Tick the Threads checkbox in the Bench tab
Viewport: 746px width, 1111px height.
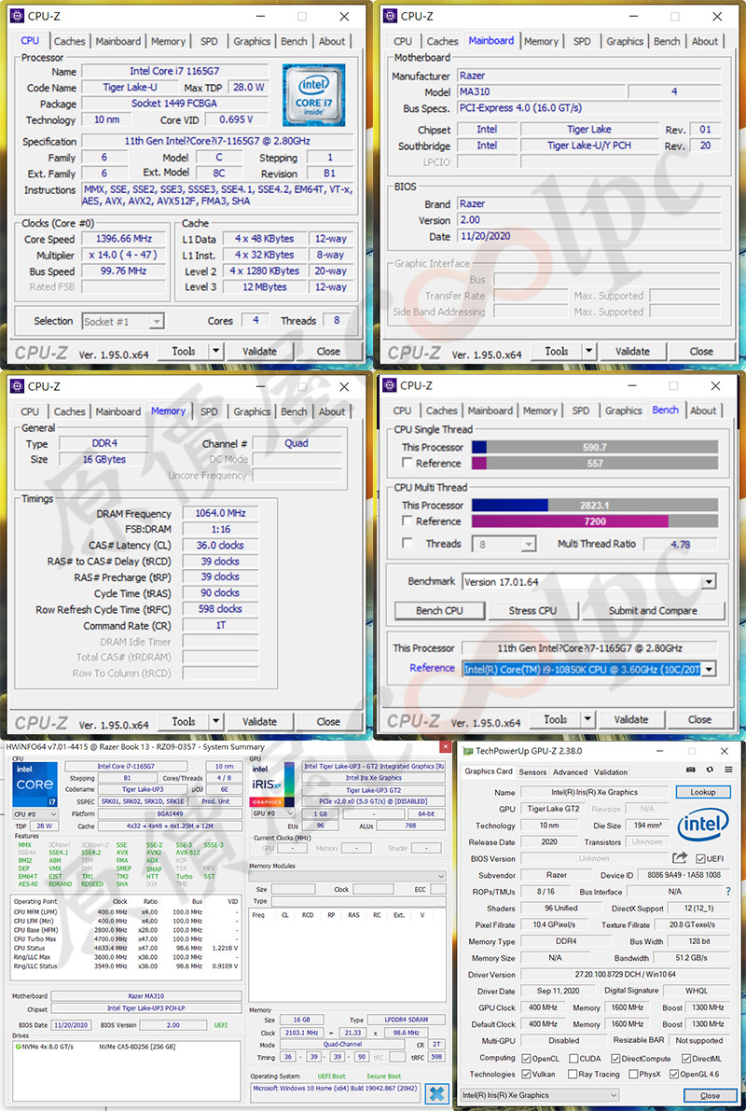(x=408, y=544)
